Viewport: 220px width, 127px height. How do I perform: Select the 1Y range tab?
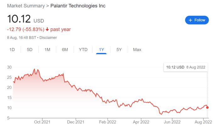pyautogui.click(x=101, y=49)
